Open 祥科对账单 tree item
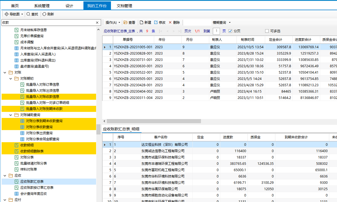Image resolution: width=337 pixels, height=202 pixels. [29, 169]
